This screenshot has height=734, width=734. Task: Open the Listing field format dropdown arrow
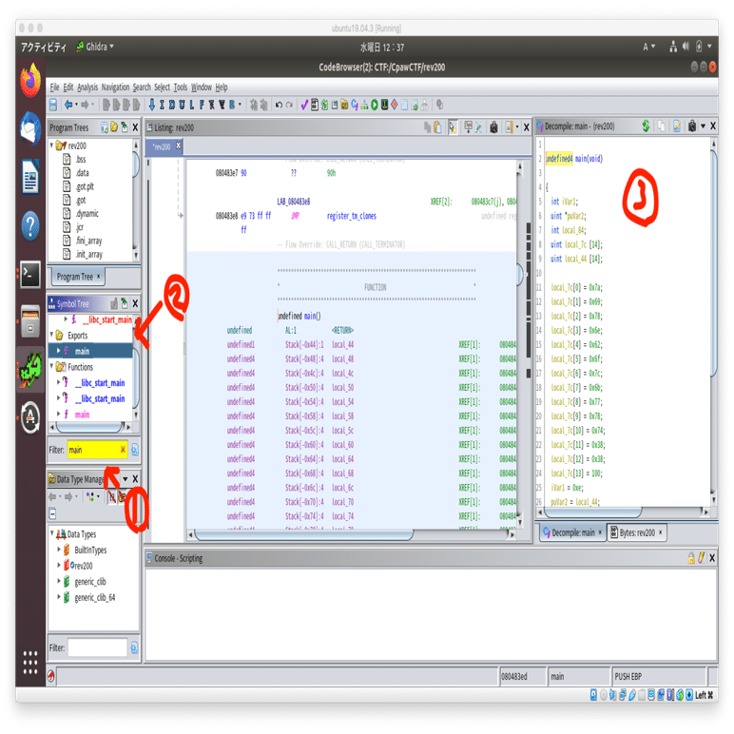pyautogui.click(x=517, y=127)
